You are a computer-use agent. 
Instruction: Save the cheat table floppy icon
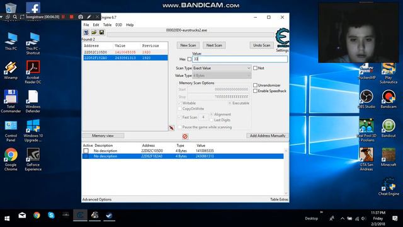click(102, 32)
